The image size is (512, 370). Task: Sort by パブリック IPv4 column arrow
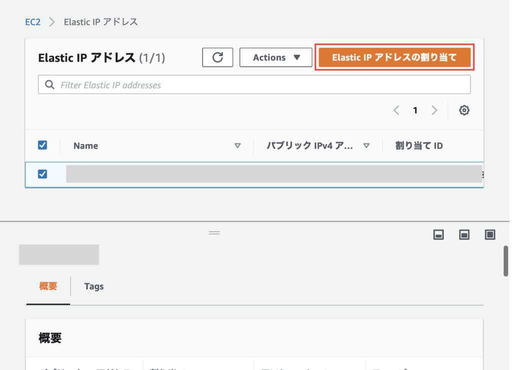coord(366,146)
